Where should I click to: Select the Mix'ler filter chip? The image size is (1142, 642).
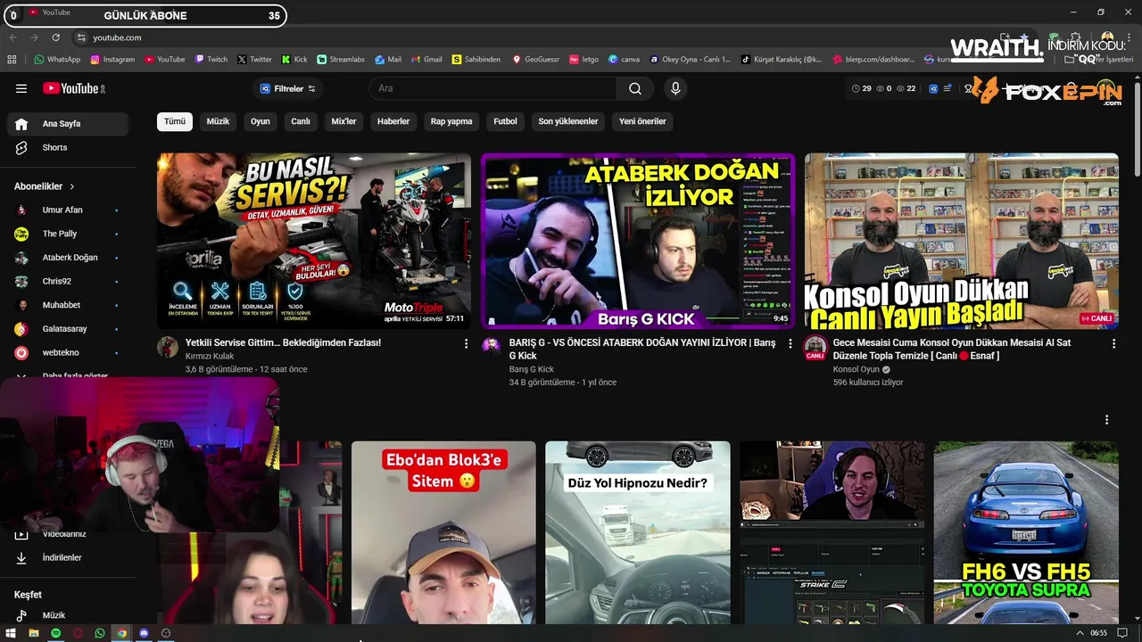tap(343, 121)
